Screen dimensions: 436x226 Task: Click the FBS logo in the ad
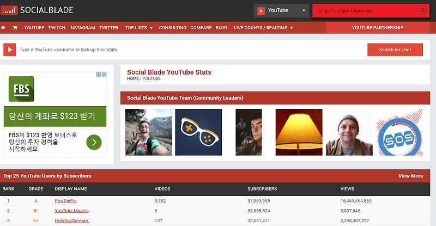pos(21,89)
